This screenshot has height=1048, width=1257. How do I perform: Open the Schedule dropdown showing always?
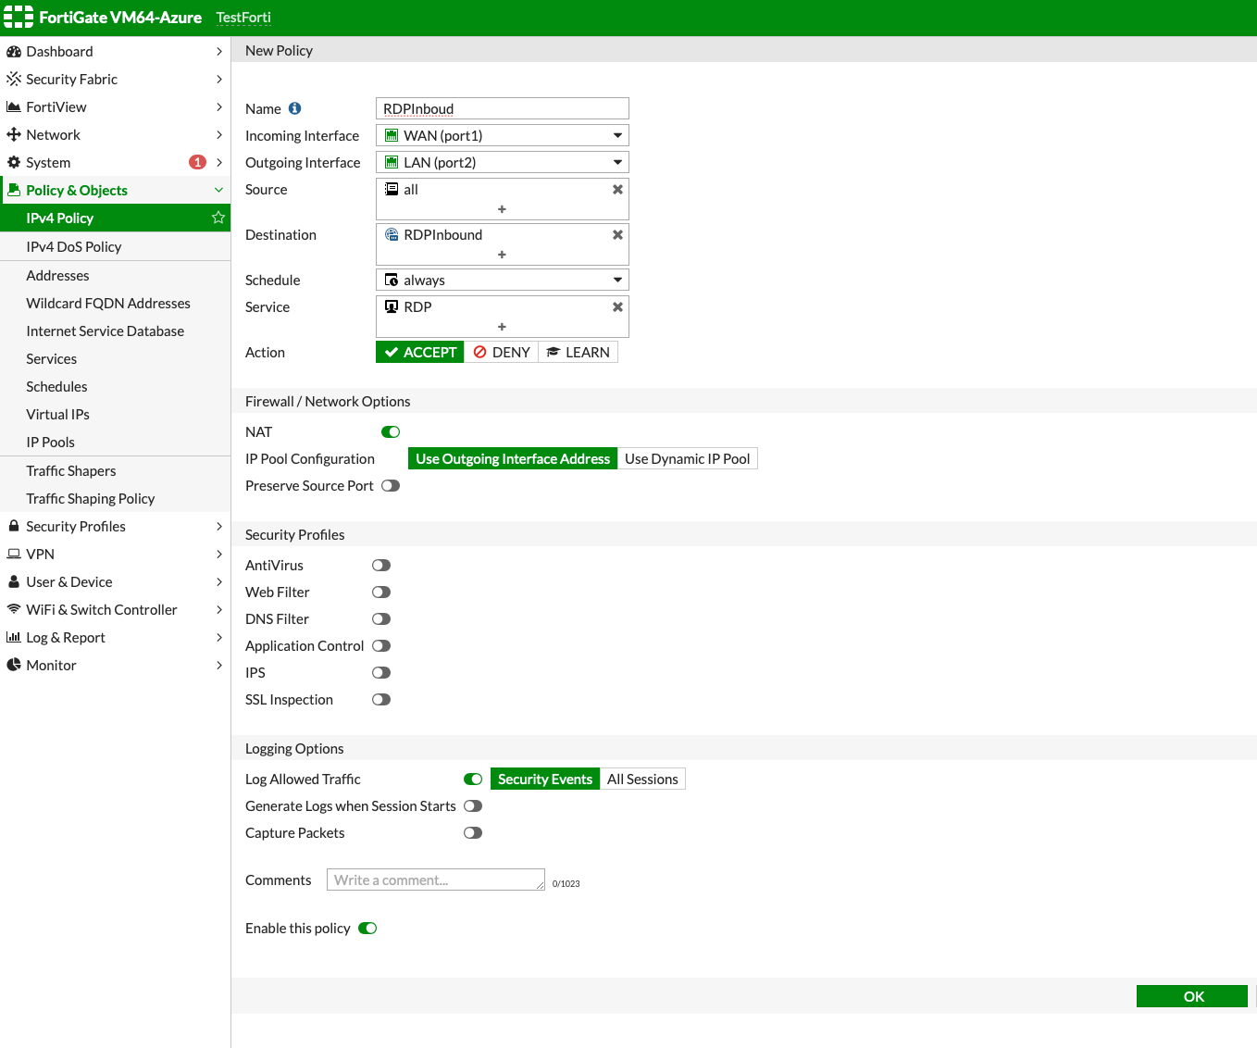coord(616,280)
